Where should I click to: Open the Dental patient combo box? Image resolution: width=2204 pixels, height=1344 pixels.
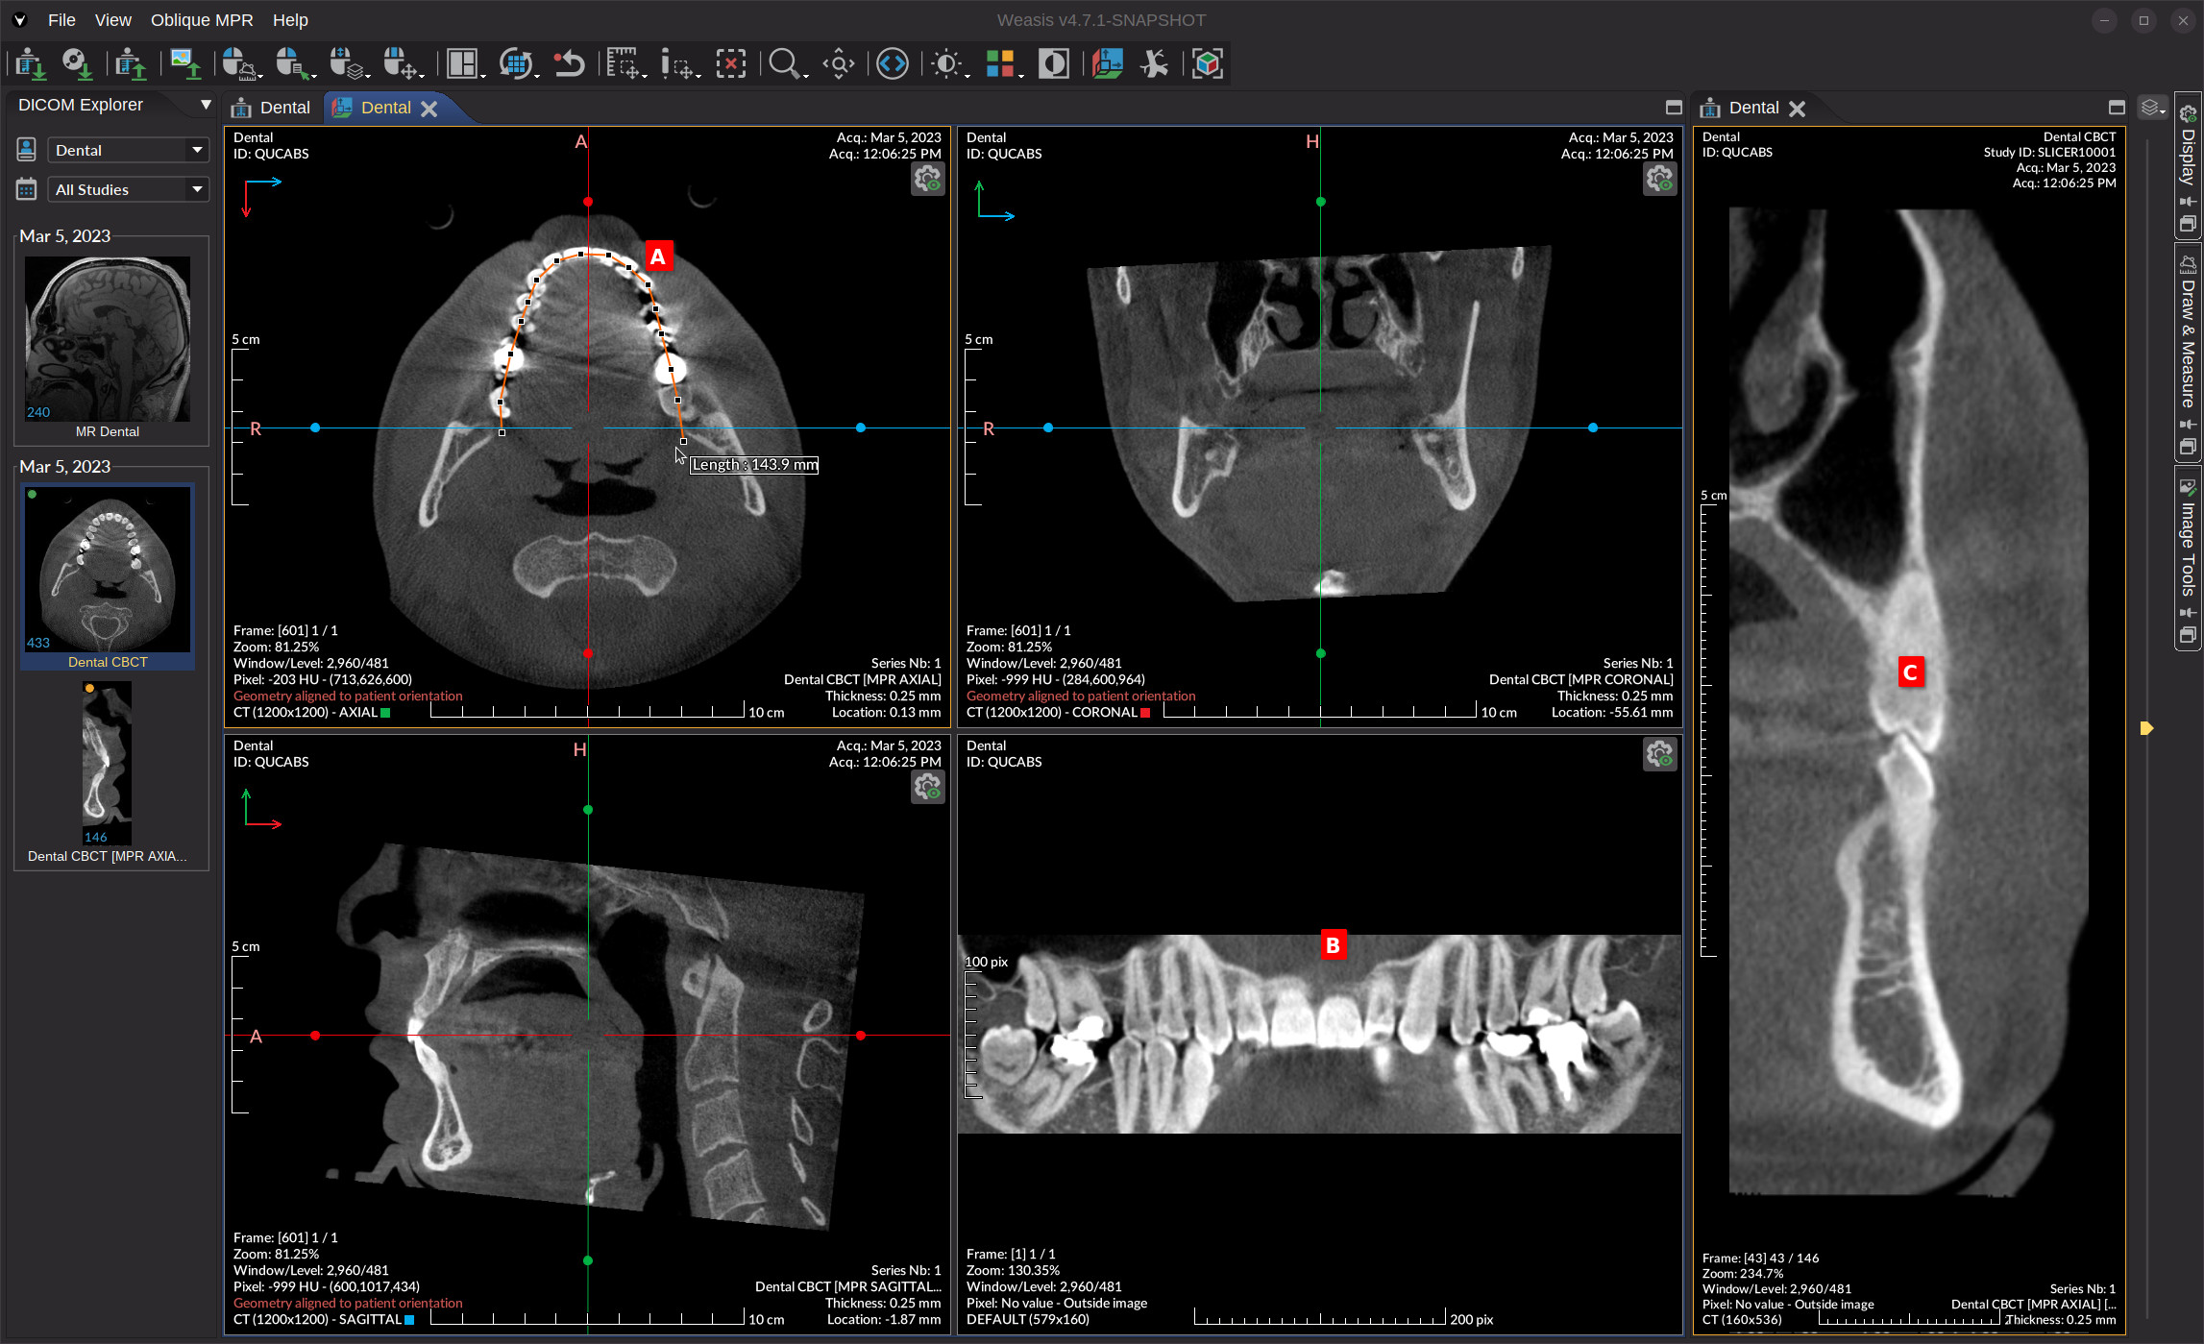click(128, 150)
